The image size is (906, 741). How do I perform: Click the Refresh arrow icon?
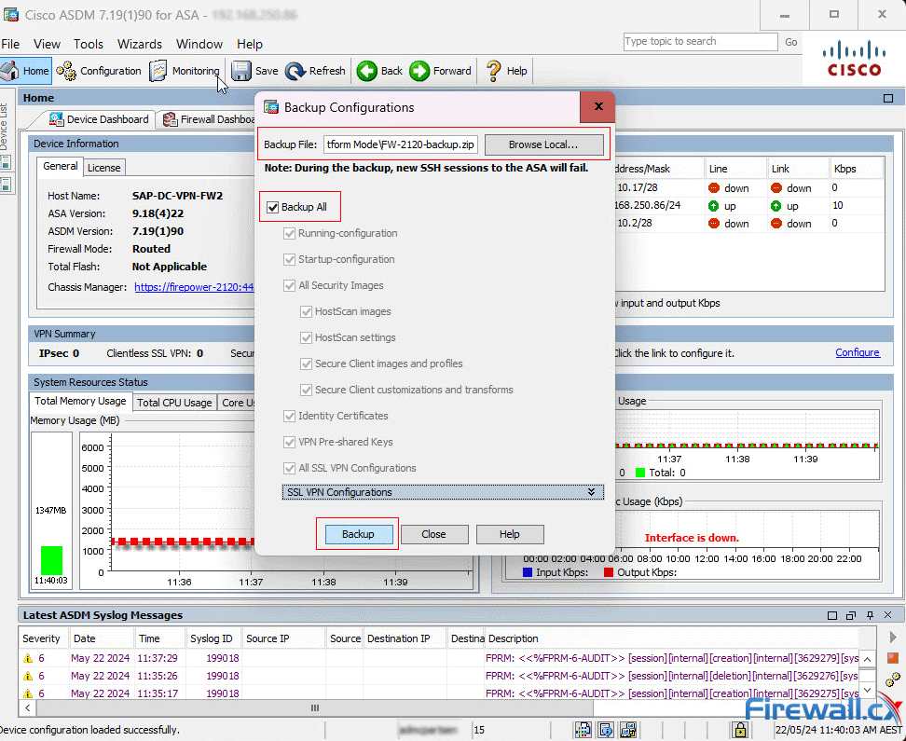295,71
